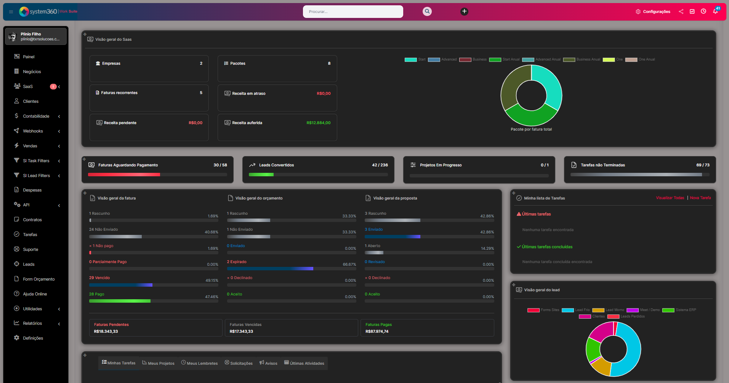Switch to the Meus Projetos tab
This screenshot has height=383, width=729.
pos(158,363)
